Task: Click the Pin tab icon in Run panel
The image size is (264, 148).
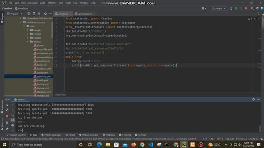Action: click(x=7, y=129)
